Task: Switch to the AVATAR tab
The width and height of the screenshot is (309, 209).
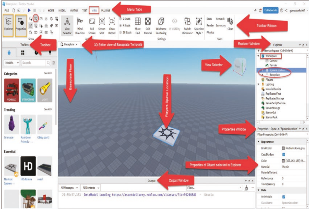Action: coord(74,10)
